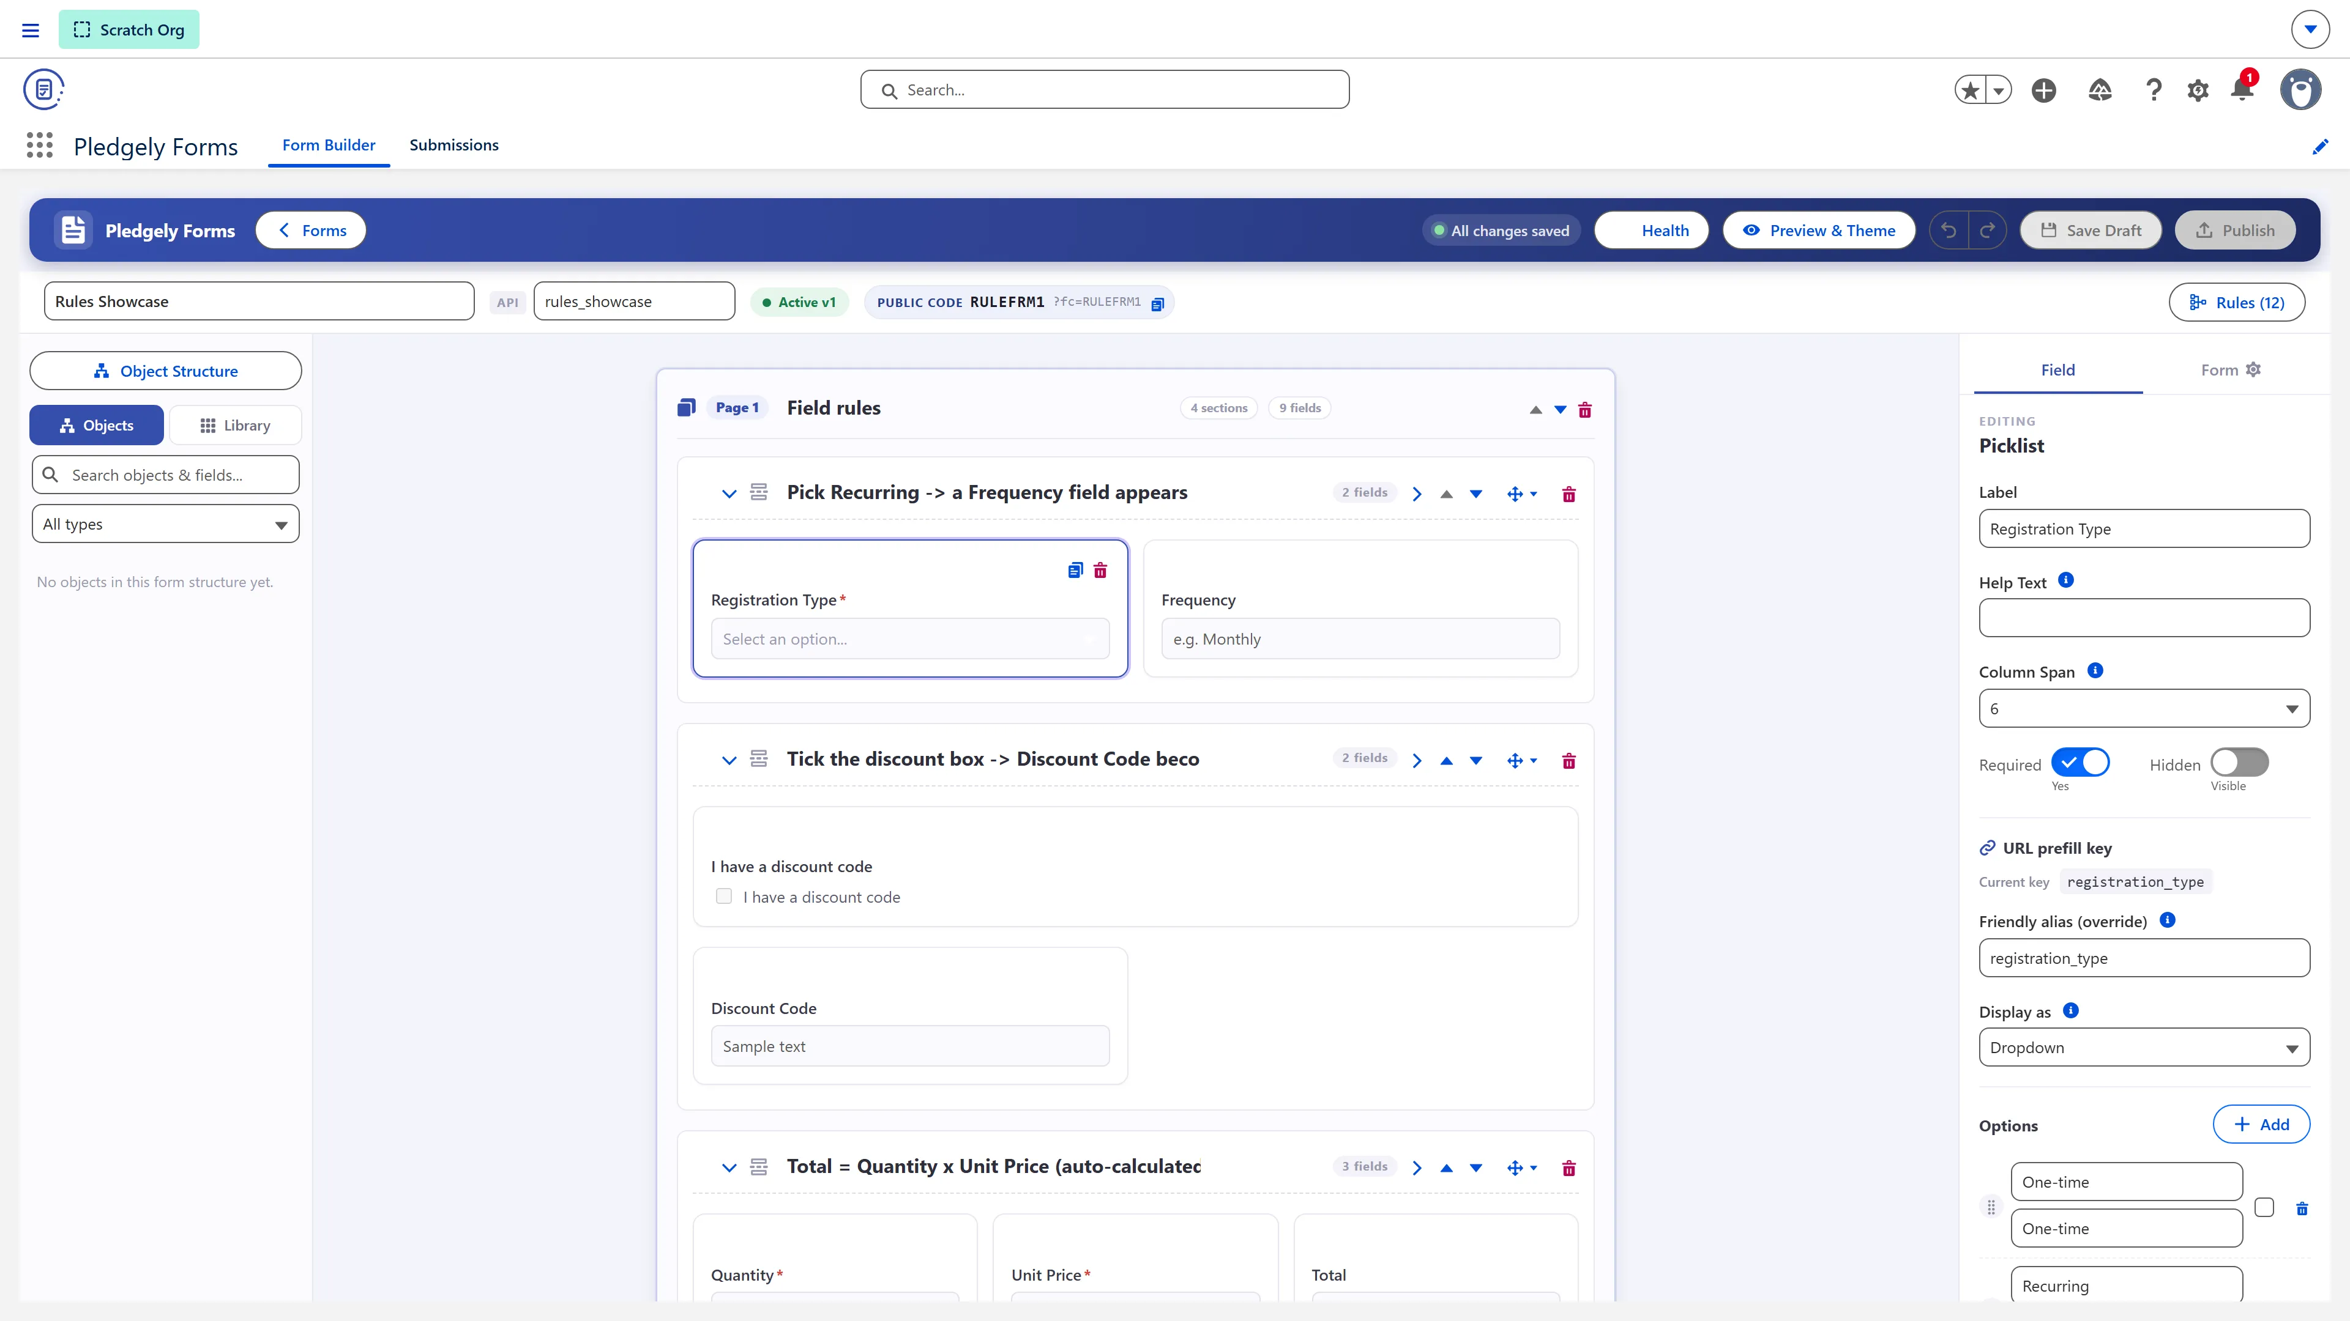Viewport: 2350px width, 1321px height.
Task: Open the help question mark
Action: pos(2154,91)
